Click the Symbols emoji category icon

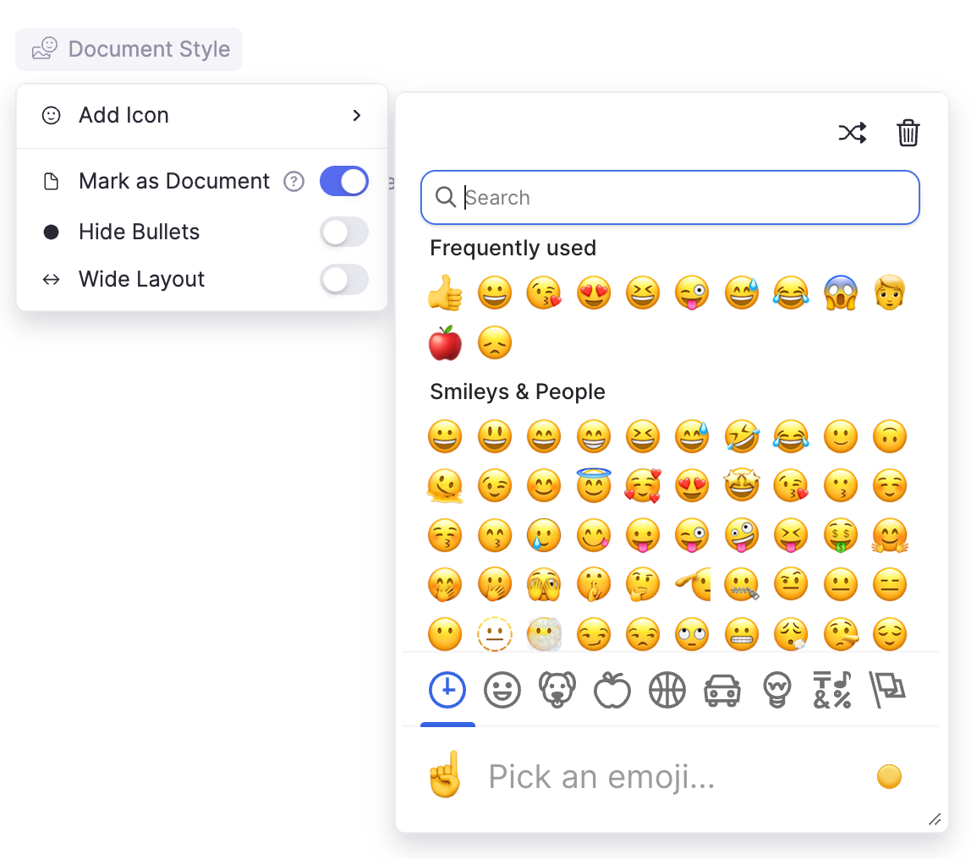point(831,691)
